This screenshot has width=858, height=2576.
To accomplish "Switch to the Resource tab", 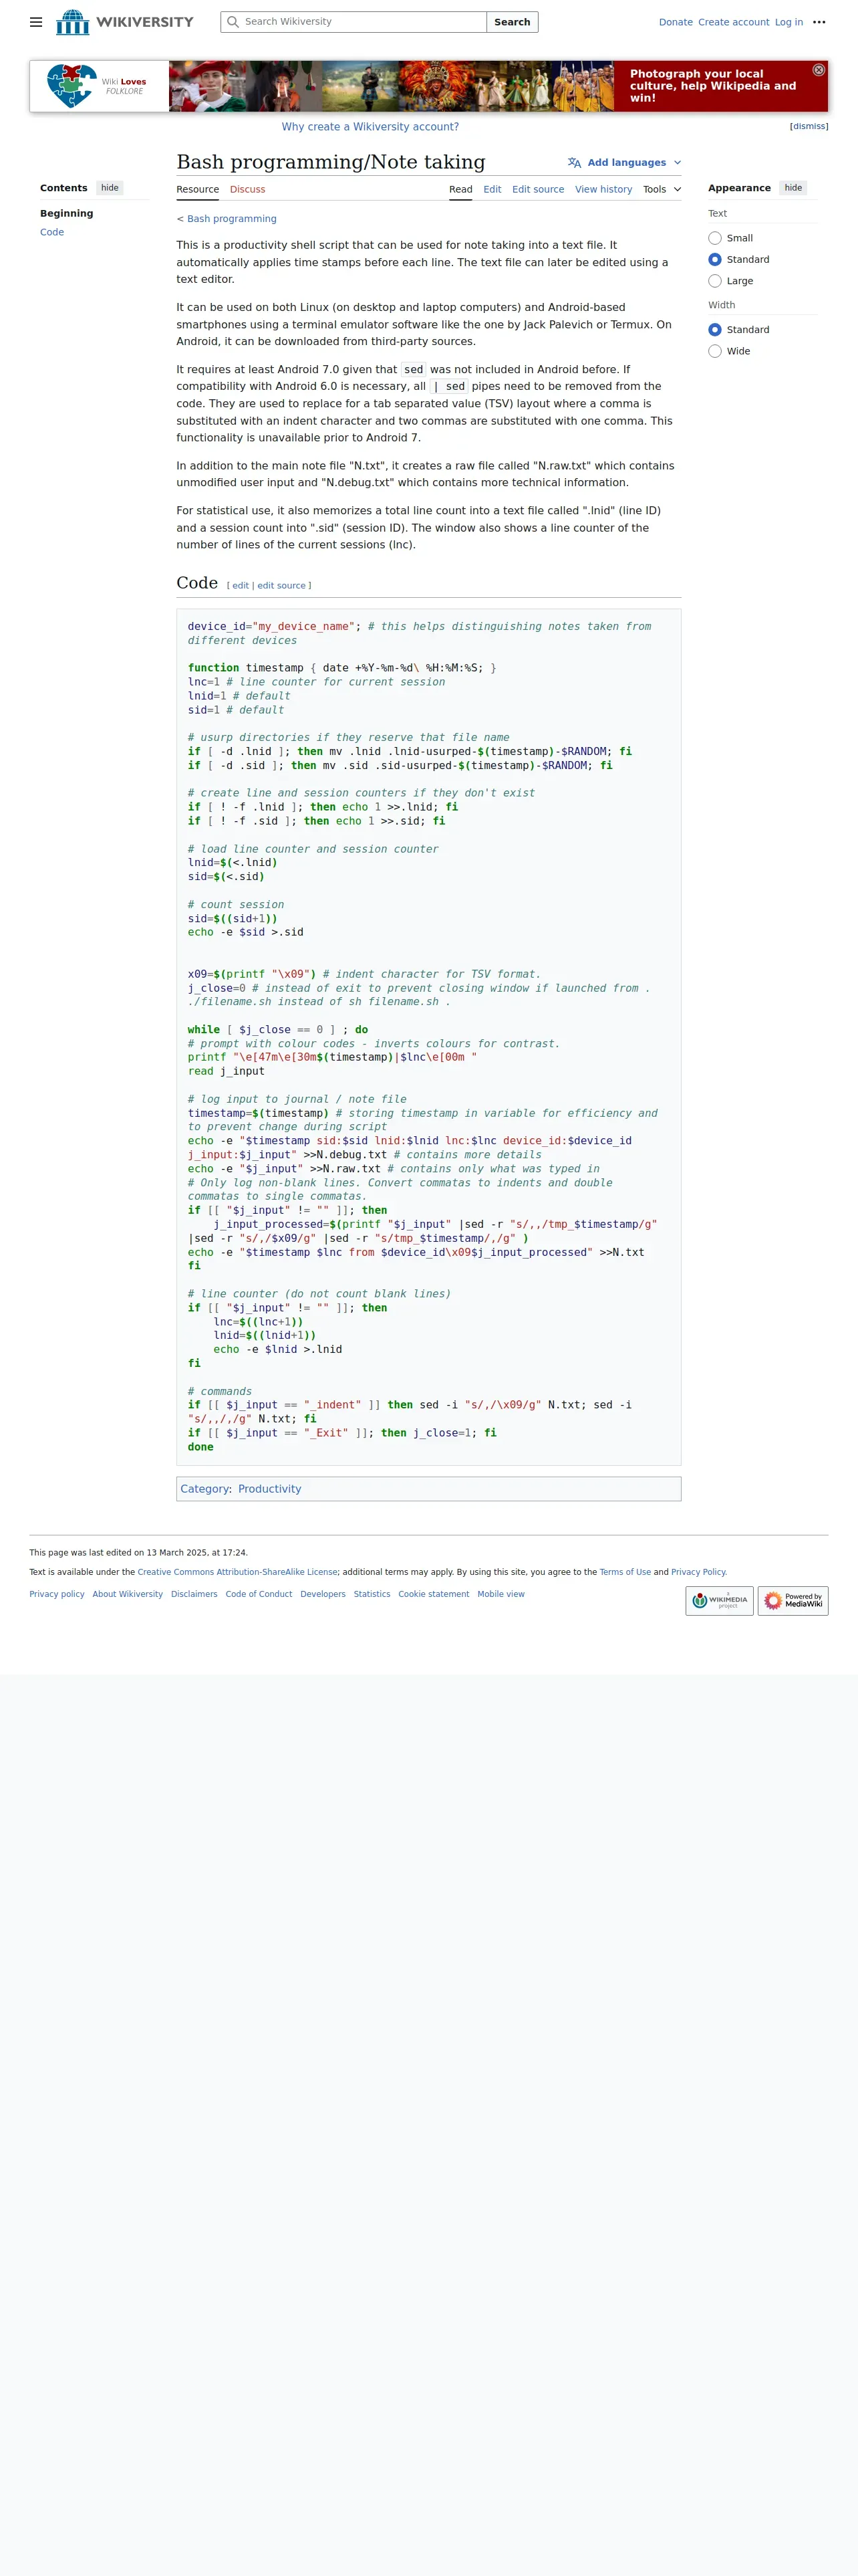I will 198,189.
